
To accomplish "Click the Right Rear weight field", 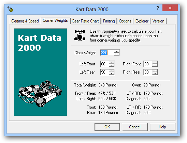I will point(148,72).
